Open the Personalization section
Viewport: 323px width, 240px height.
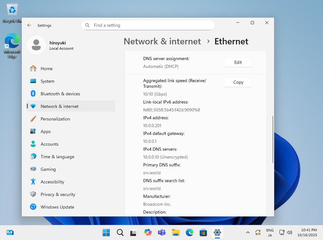coord(55,119)
